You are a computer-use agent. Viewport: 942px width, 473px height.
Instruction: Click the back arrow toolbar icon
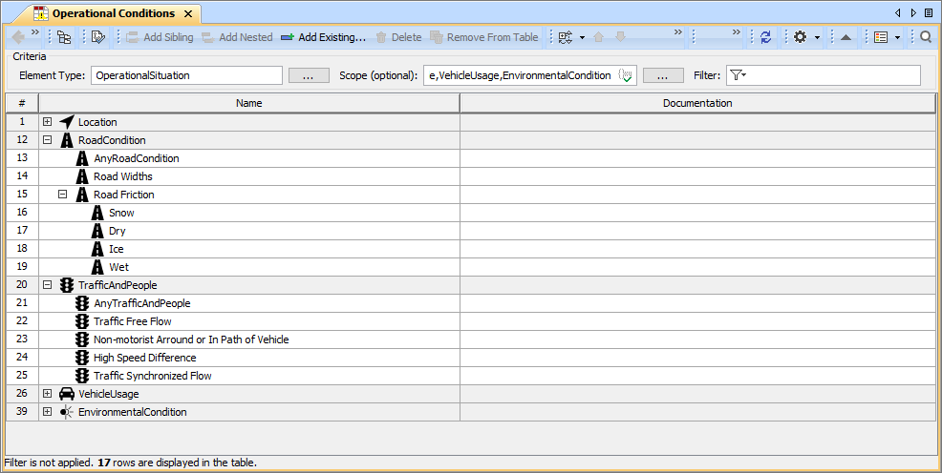tap(18, 37)
